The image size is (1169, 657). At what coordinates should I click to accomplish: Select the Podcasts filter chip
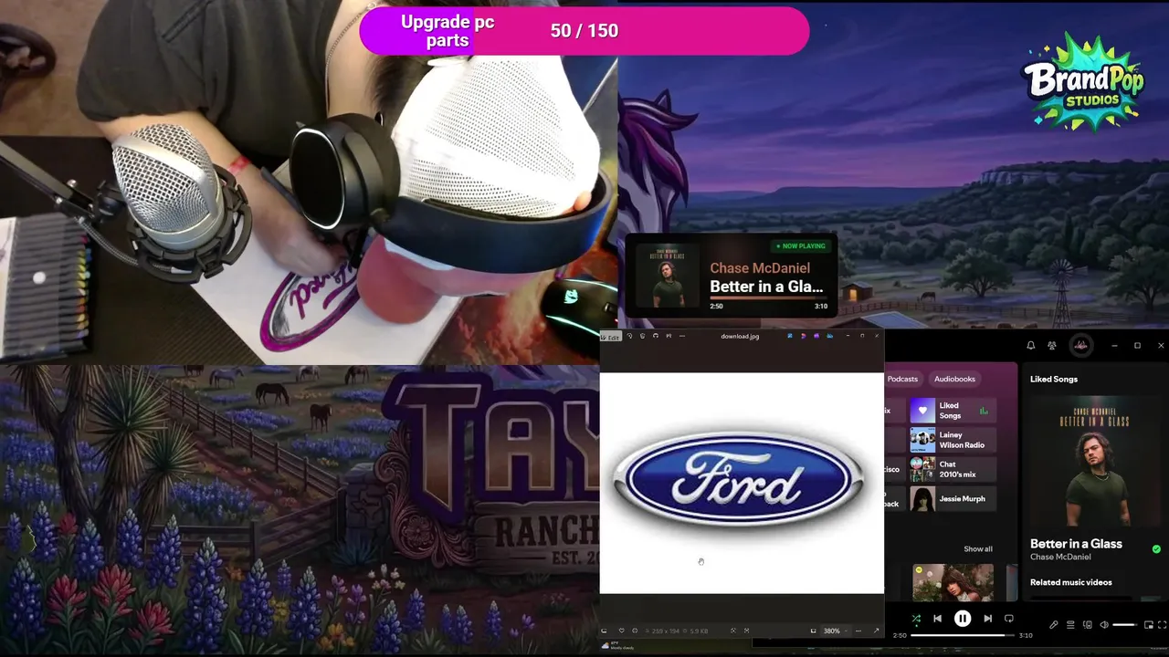coord(902,379)
